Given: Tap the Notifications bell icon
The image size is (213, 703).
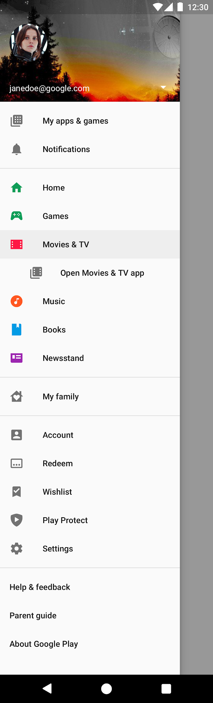Looking at the screenshot, I should (16, 149).
